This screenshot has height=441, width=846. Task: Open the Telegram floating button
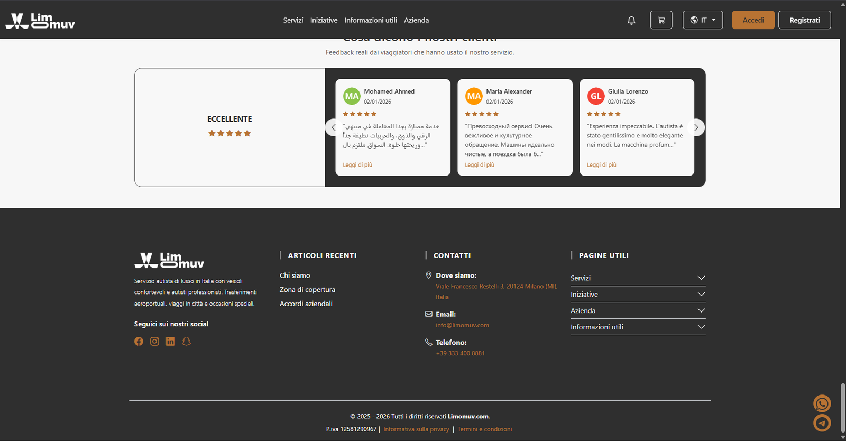pyautogui.click(x=822, y=423)
